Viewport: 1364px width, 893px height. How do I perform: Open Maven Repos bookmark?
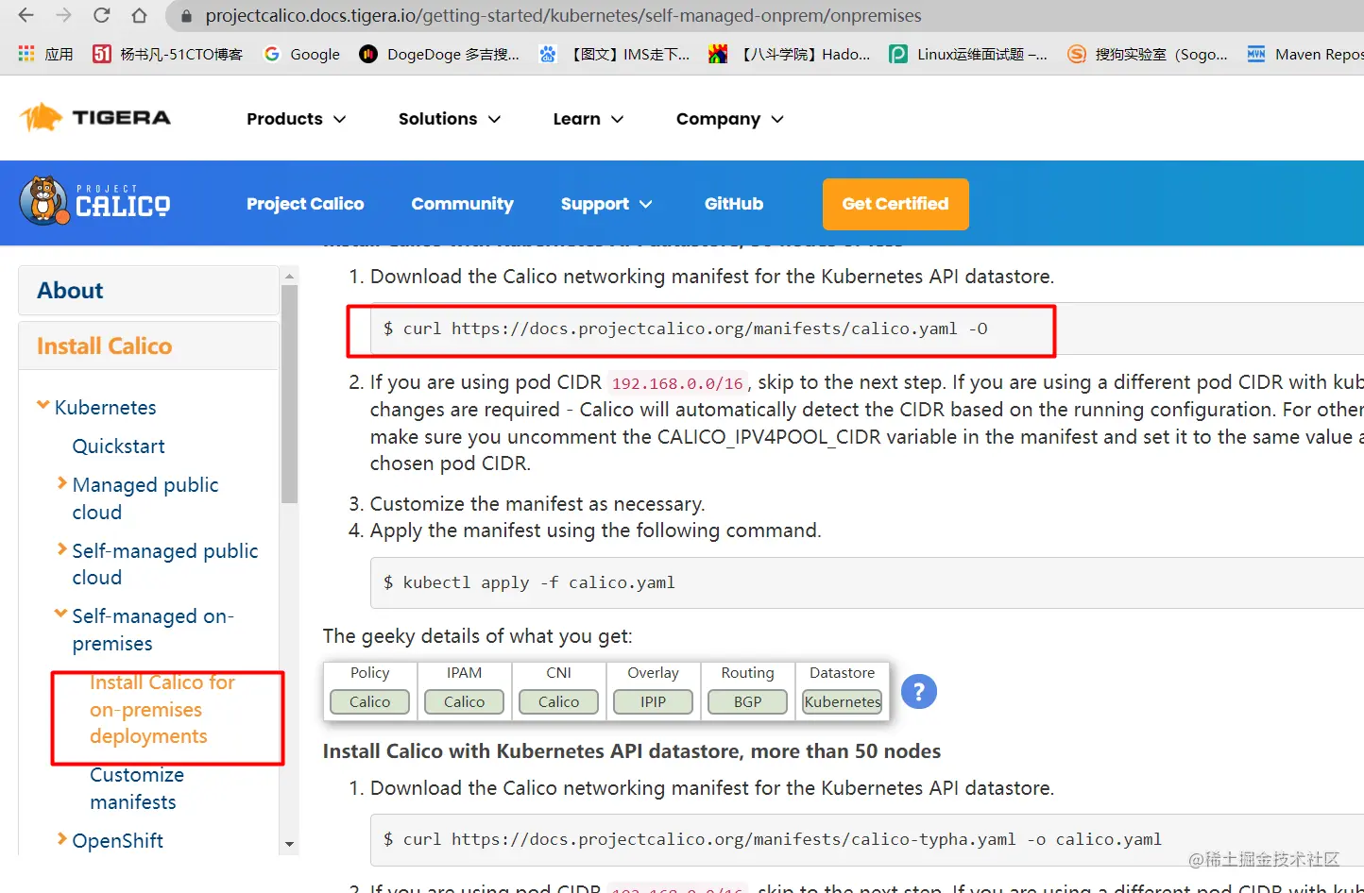pos(1305,54)
